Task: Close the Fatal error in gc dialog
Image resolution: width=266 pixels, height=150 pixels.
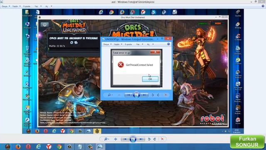Action: (x=155, y=52)
